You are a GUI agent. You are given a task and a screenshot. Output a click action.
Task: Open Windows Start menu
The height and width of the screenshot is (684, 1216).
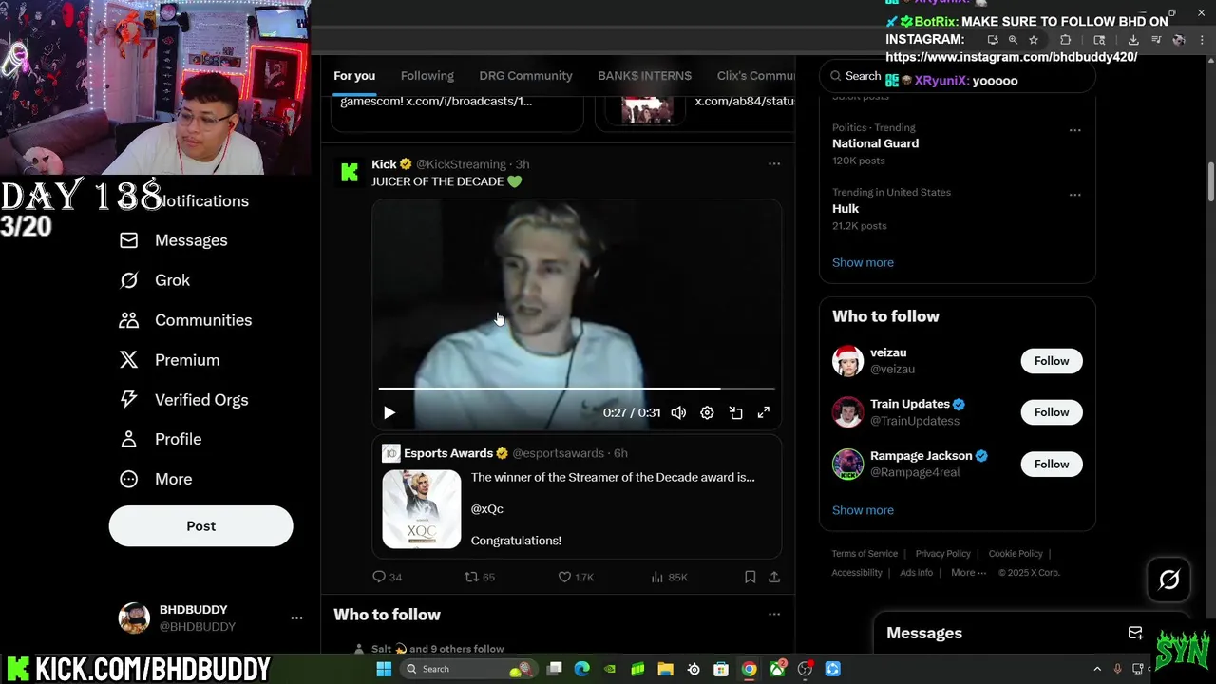pos(384,669)
